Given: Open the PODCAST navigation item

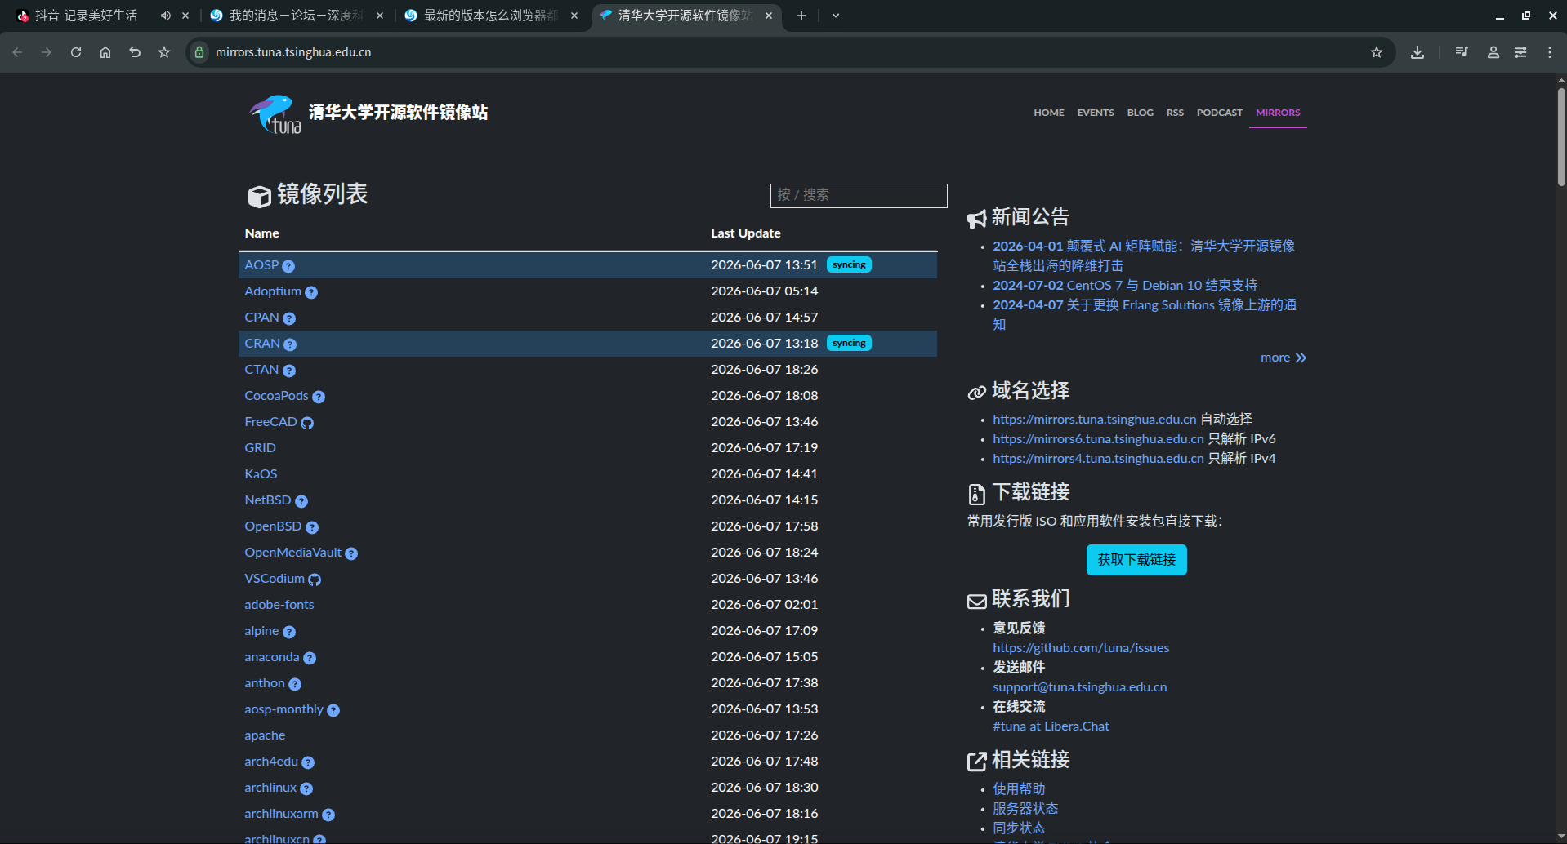Looking at the screenshot, I should pos(1219,113).
